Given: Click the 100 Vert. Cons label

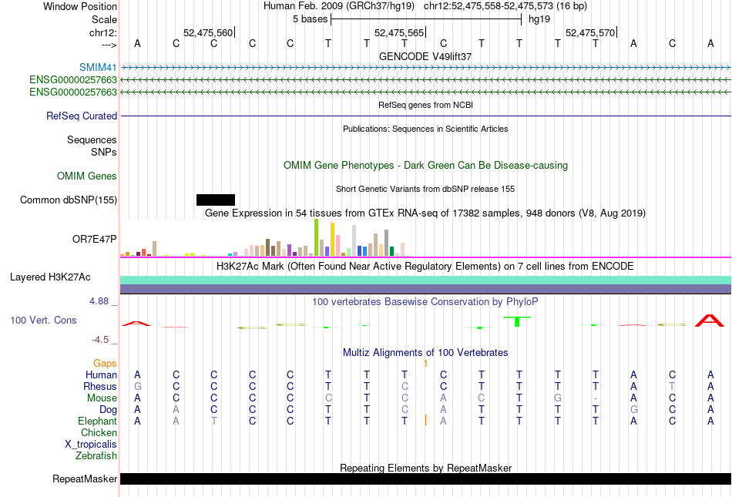Looking at the screenshot, I should click(x=43, y=320).
